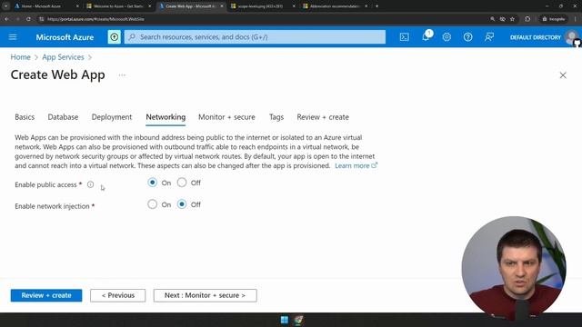The height and width of the screenshot is (327, 582).
Task: Switch to the Monitor + secure tab
Action: click(x=226, y=117)
